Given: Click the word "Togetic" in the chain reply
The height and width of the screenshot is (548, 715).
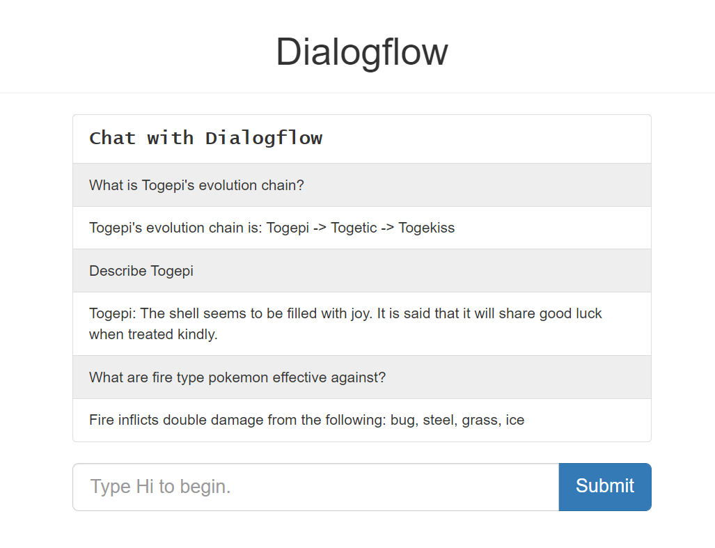Looking at the screenshot, I should [354, 228].
